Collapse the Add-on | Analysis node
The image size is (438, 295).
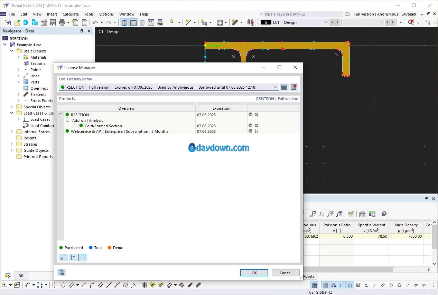click(x=68, y=120)
